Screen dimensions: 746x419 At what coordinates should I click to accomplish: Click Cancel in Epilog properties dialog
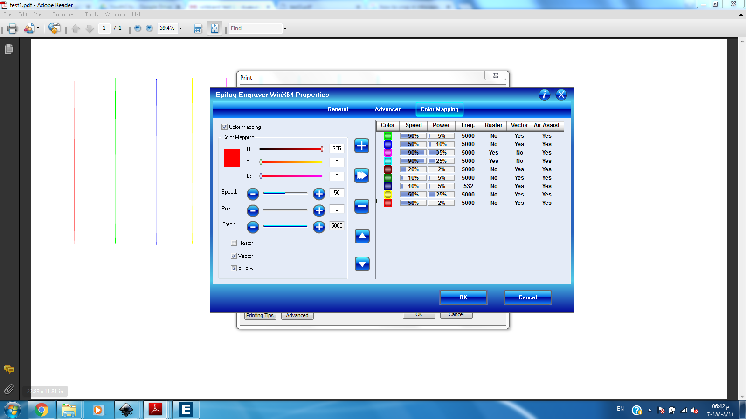pos(528,297)
